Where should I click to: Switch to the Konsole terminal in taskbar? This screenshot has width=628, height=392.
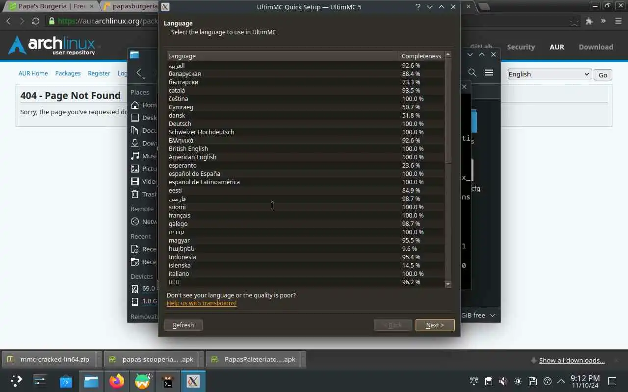pyautogui.click(x=168, y=381)
